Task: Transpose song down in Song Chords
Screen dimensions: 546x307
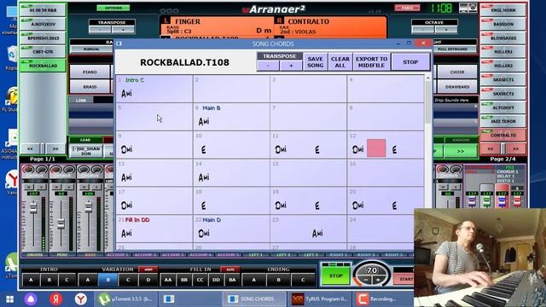Action: [x=268, y=66]
